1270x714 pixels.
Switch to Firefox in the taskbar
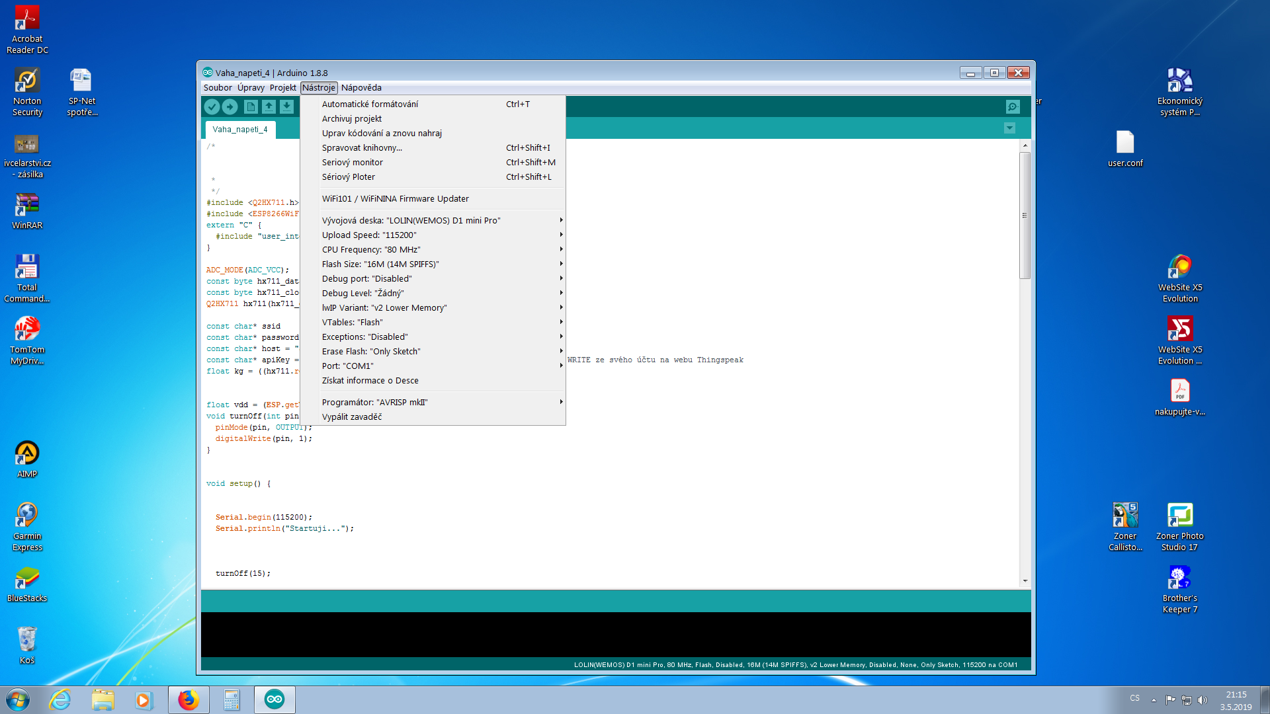(x=189, y=699)
